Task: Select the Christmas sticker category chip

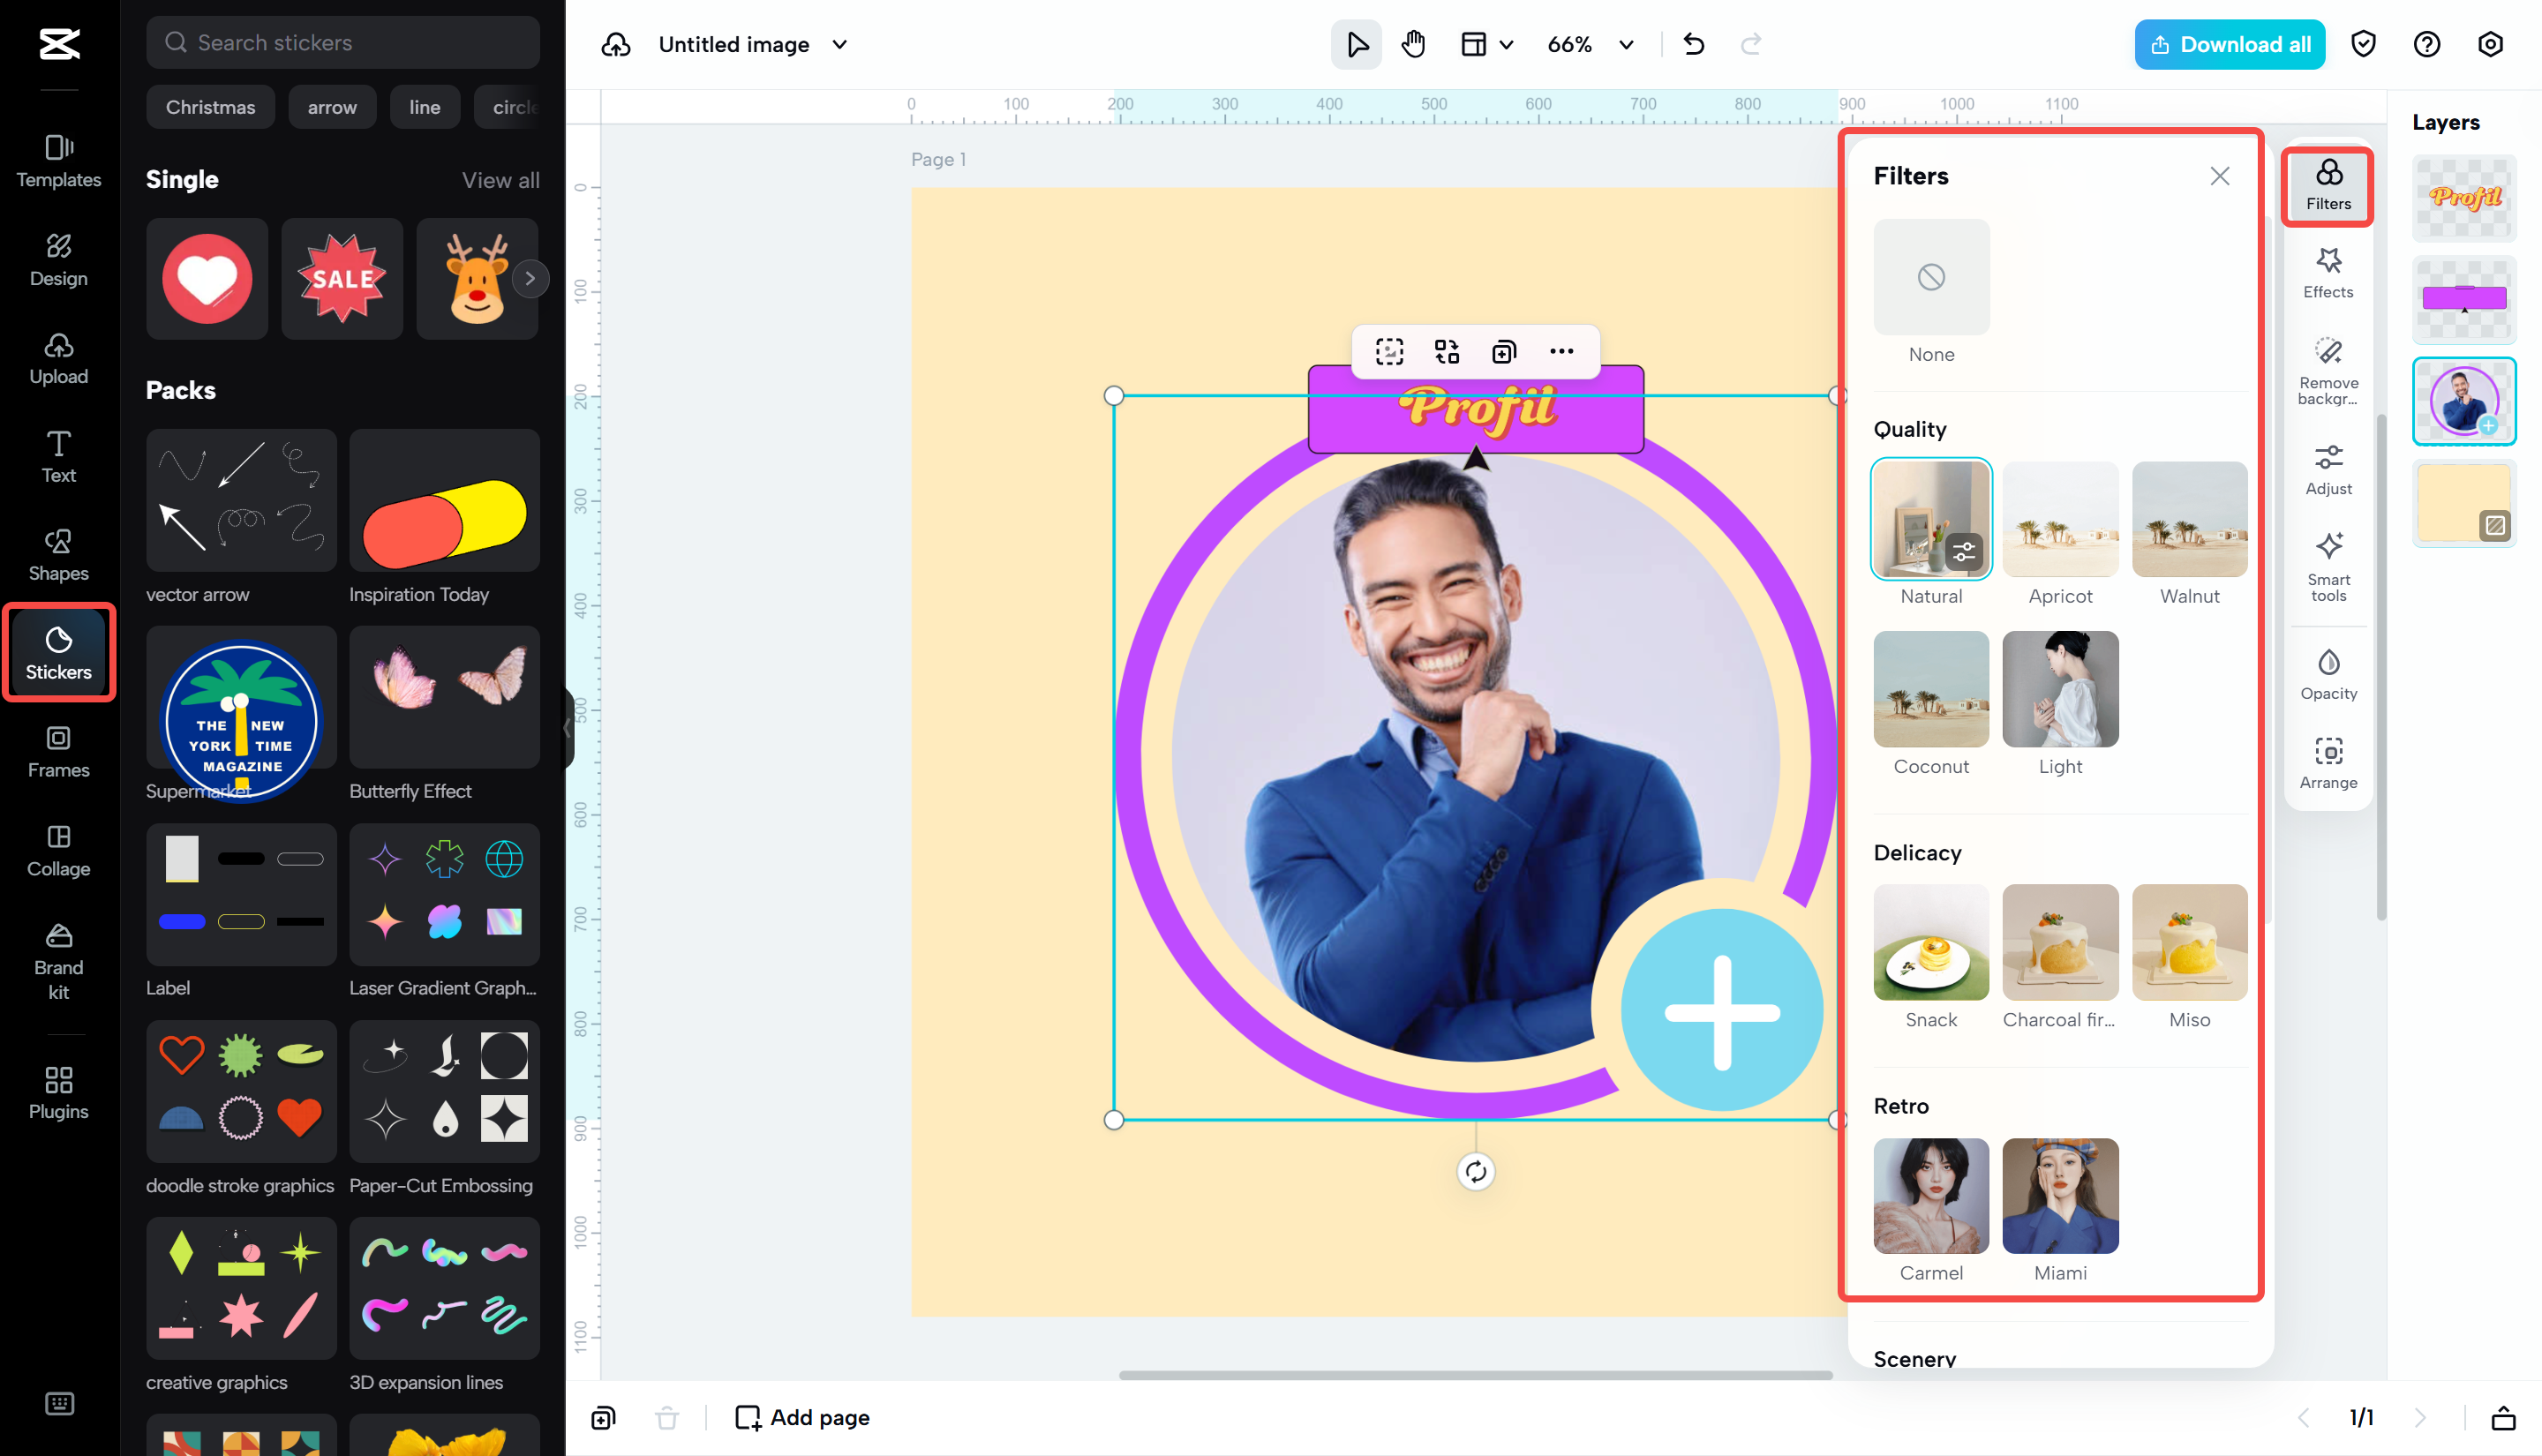Action: [209, 107]
